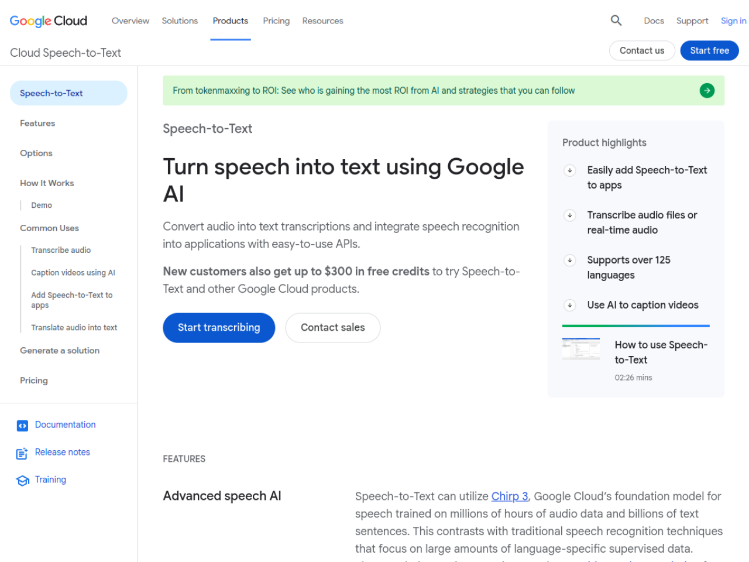The image size is (749, 562).
Task: Click the Start free button
Action: [x=709, y=50]
